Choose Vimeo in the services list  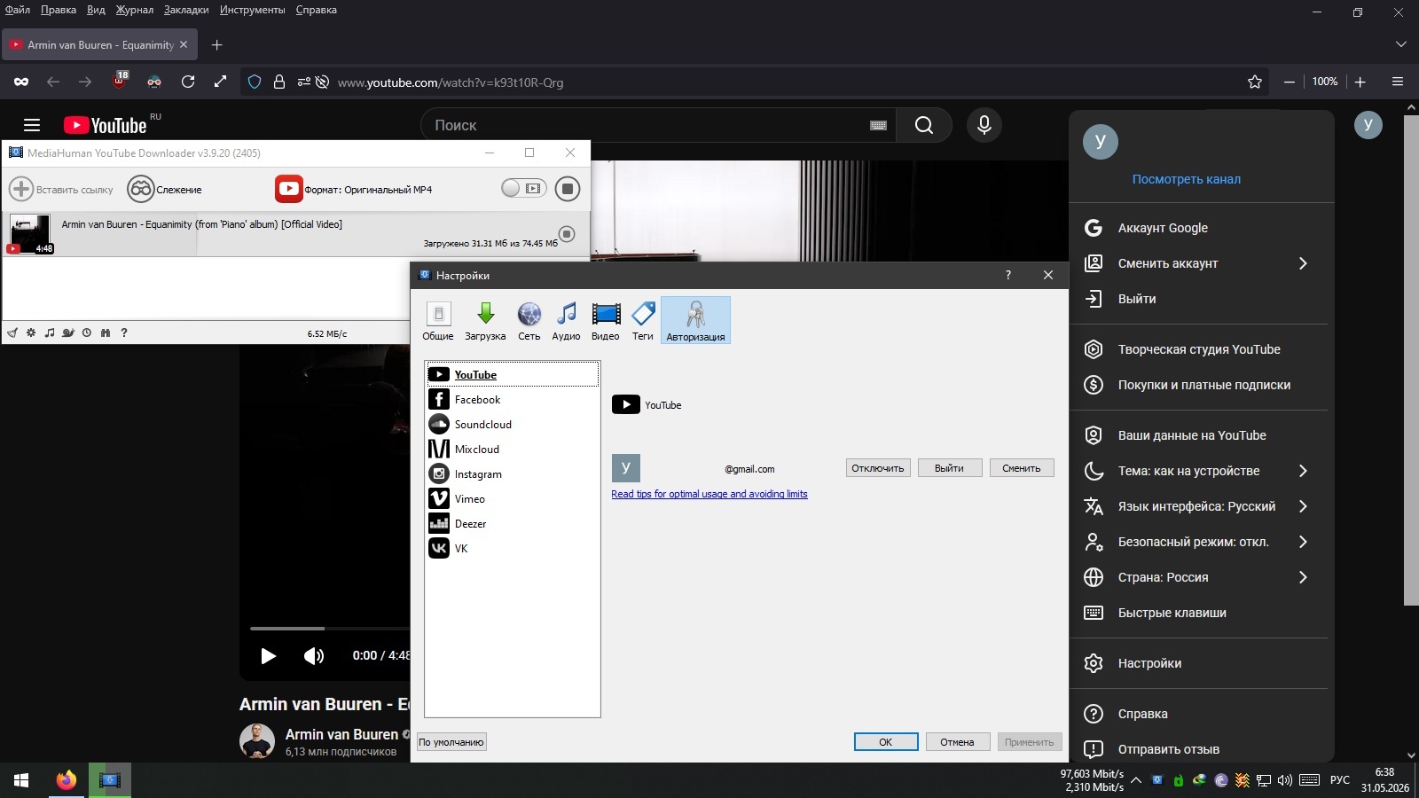point(513,499)
